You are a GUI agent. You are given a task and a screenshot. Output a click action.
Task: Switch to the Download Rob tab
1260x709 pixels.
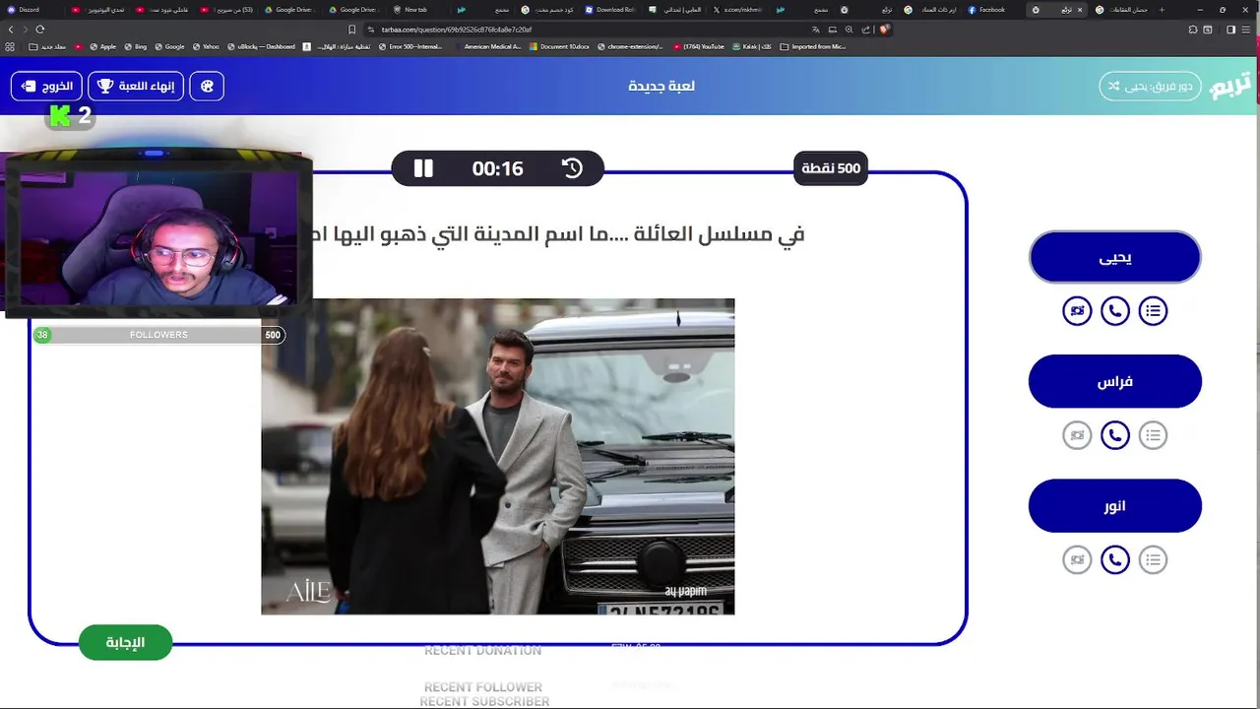click(x=610, y=10)
